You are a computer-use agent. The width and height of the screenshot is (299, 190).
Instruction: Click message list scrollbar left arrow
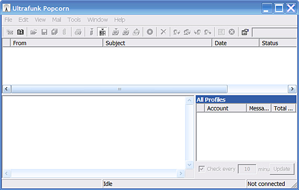pyautogui.click(x=6, y=89)
